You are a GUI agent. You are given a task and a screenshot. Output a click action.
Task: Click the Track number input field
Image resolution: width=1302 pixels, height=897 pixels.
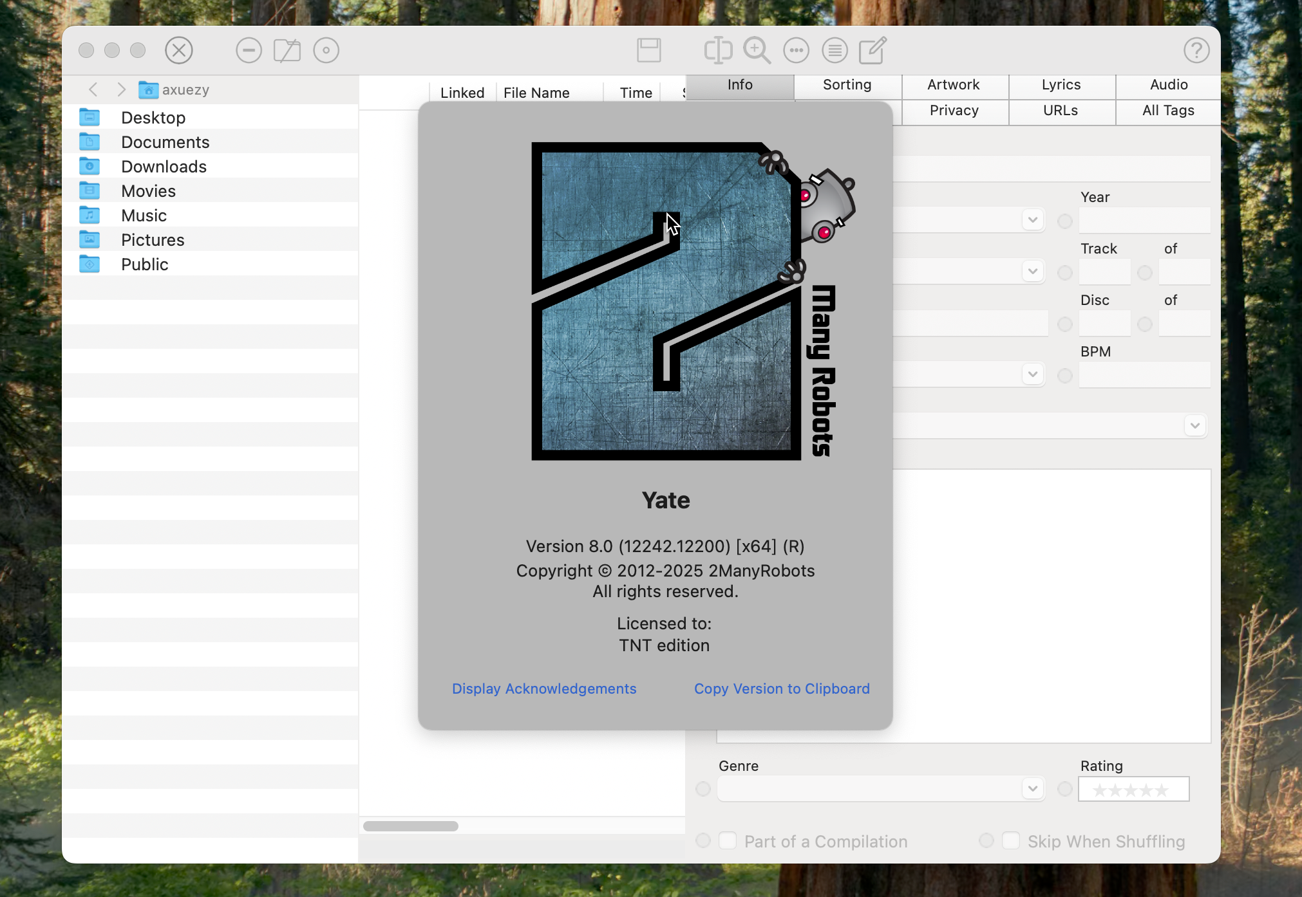(1105, 272)
